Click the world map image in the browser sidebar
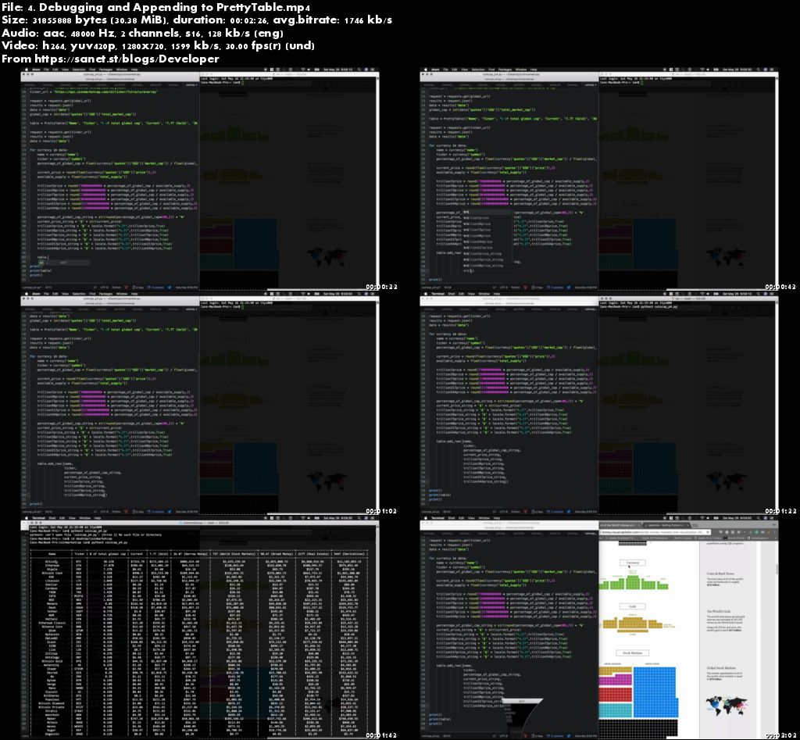The width and height of the screenshot is (800, 740). pos(726,706)
